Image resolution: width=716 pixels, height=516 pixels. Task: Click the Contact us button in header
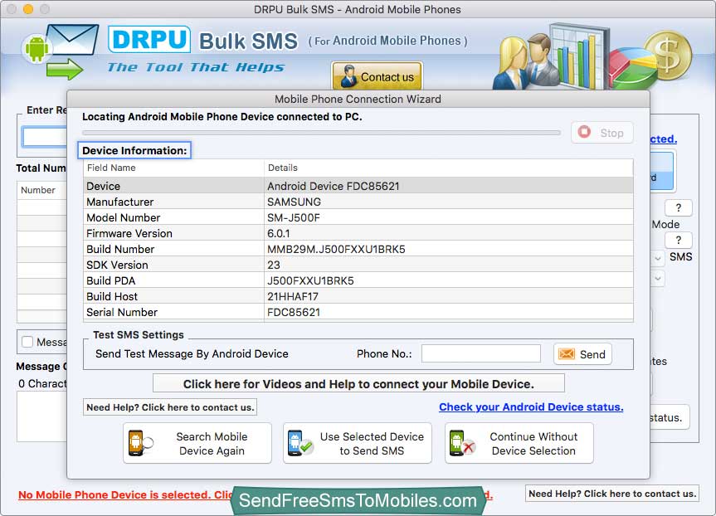(x=377, y=76)
